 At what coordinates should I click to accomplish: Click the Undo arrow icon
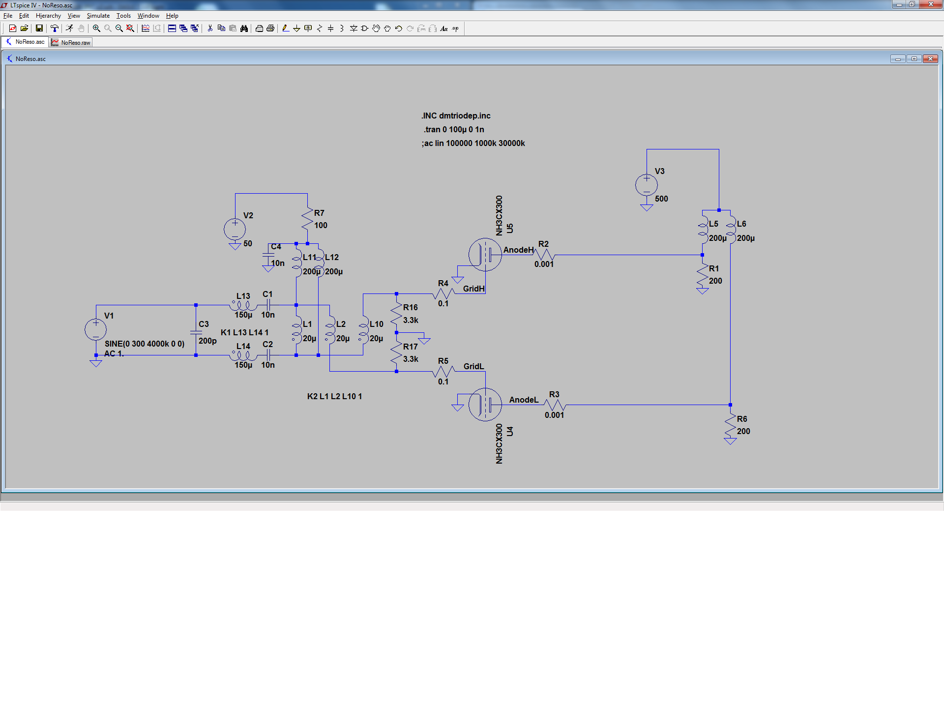pyautogui.click(x=399, y=29)
